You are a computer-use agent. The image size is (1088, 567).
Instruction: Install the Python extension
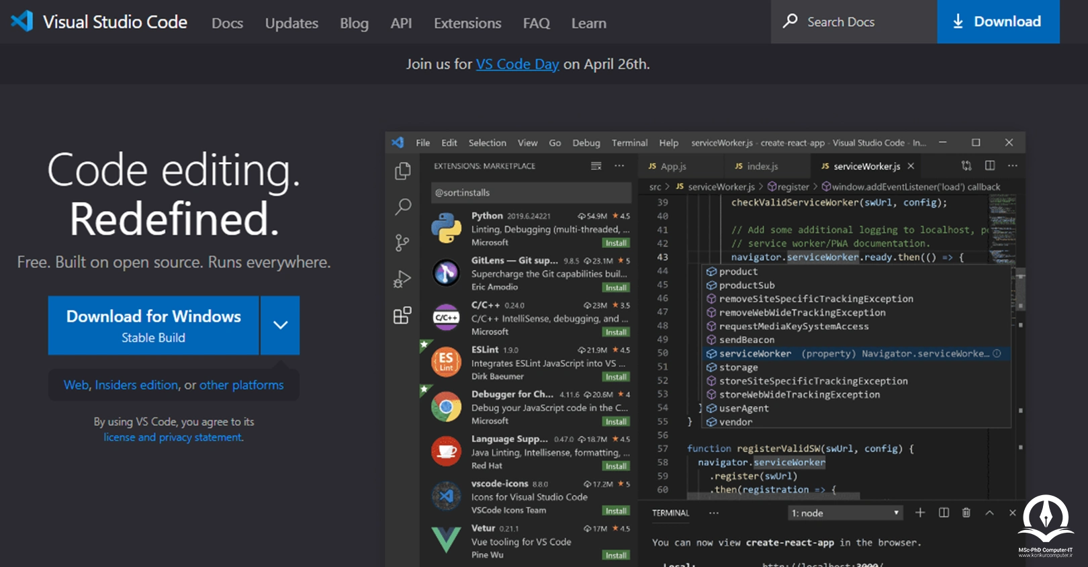(x=615, y=243)
